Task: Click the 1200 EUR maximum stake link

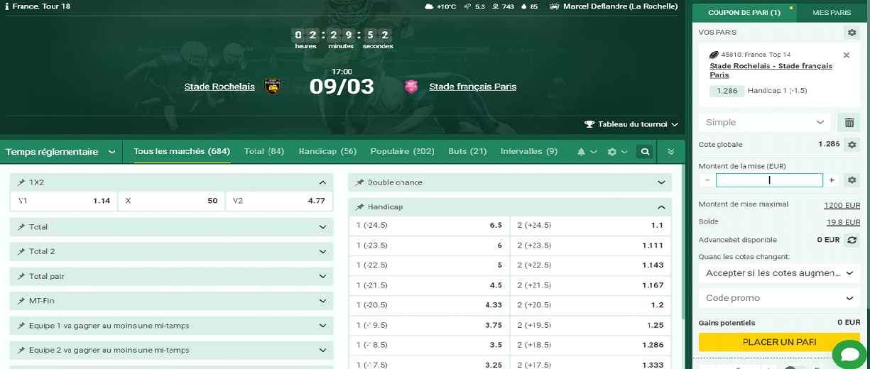Action: pos(842,204)
